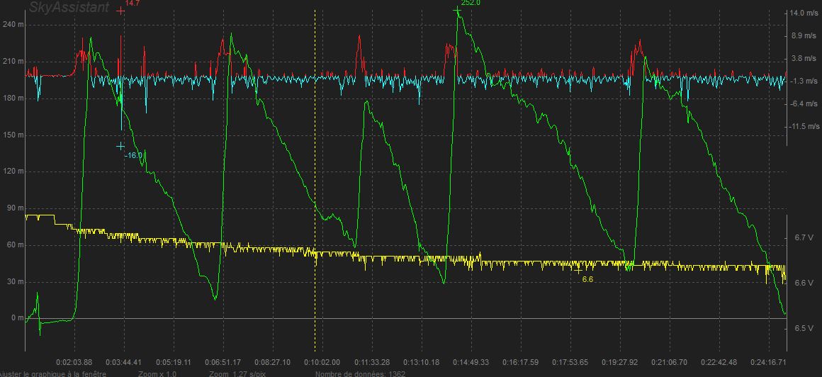
Task: Click the 240 m altitude axis label
Action: click(13, 25)
